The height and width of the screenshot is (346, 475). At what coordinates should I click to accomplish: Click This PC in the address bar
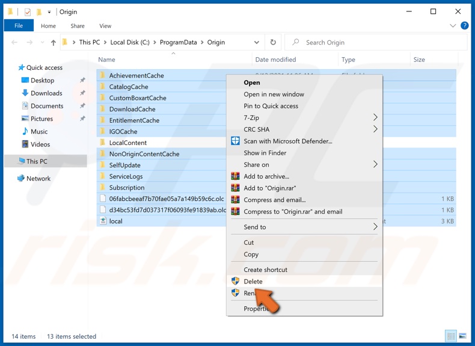click(x=90, y=43)
